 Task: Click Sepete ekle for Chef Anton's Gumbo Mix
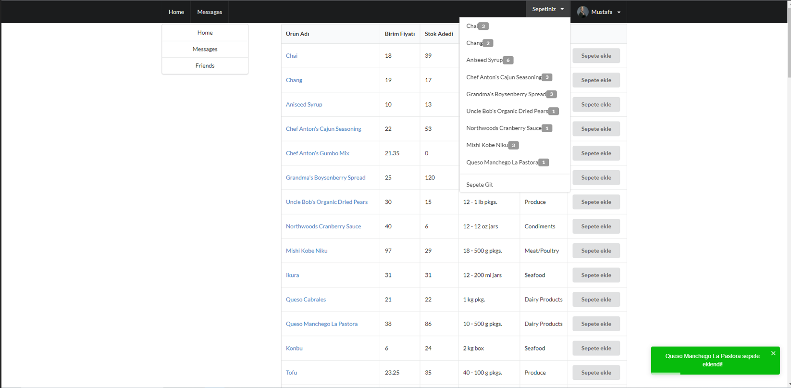pyautogui.click(x=596, y=153)
